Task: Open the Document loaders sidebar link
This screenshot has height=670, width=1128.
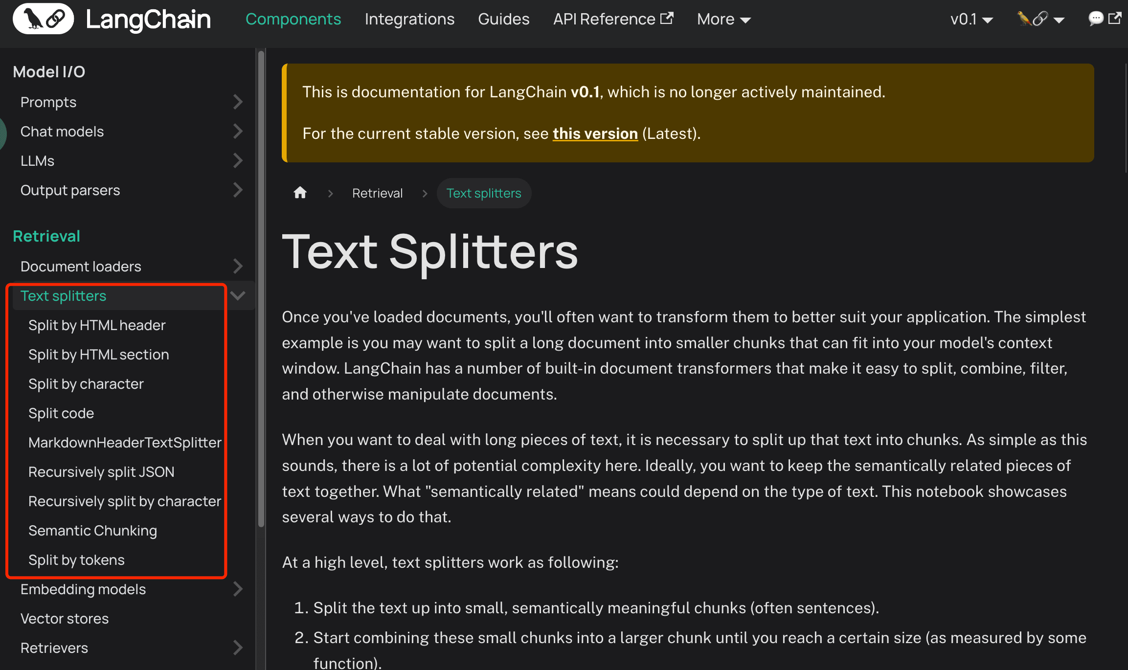Action: click(x=81, y=266)
